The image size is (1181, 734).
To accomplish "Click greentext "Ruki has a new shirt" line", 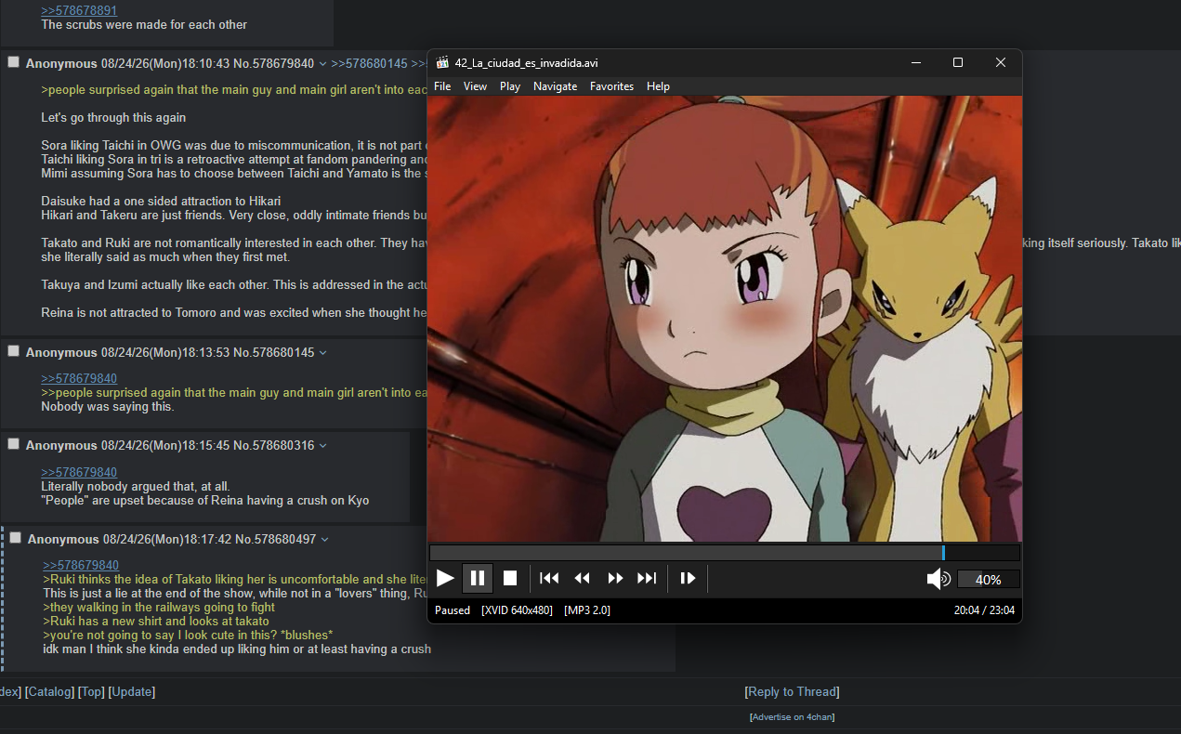I will coord(156,622).
